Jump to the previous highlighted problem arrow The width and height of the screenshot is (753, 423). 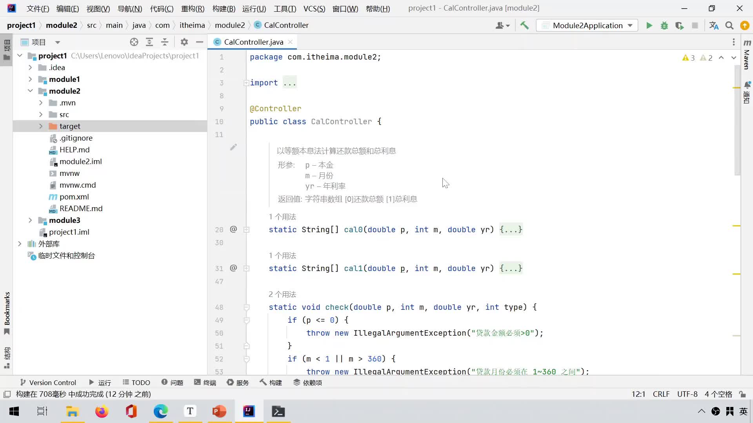point(721,58)
